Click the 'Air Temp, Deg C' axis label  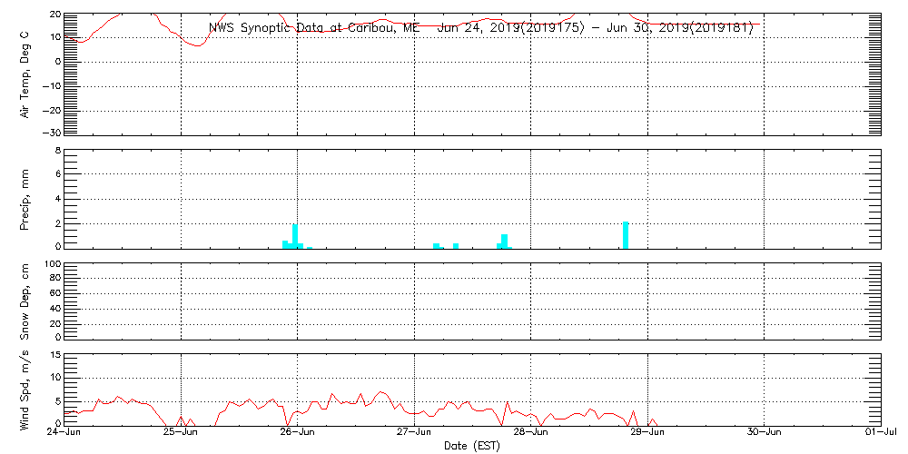point(25,73)
